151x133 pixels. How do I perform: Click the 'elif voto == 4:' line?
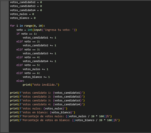(28, 57)
